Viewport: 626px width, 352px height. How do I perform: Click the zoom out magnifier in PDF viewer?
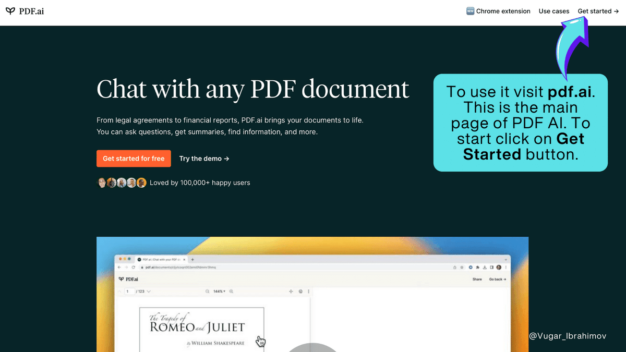(207, 292)
